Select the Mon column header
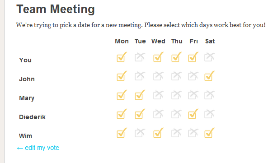Screen dimensions: 273x163 tap(122, 41)
